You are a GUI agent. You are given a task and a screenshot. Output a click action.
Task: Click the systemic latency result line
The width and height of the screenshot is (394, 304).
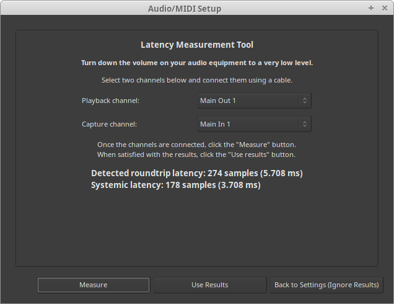coord(175,185)
